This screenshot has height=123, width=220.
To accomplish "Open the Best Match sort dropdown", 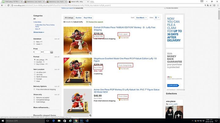I will point(141,18).
